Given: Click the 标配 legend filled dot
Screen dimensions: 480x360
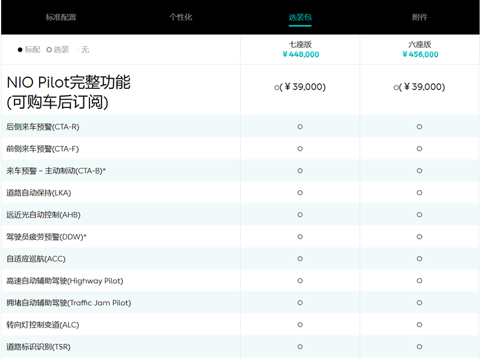Looking at the screenshot, I should coord(20,50).
